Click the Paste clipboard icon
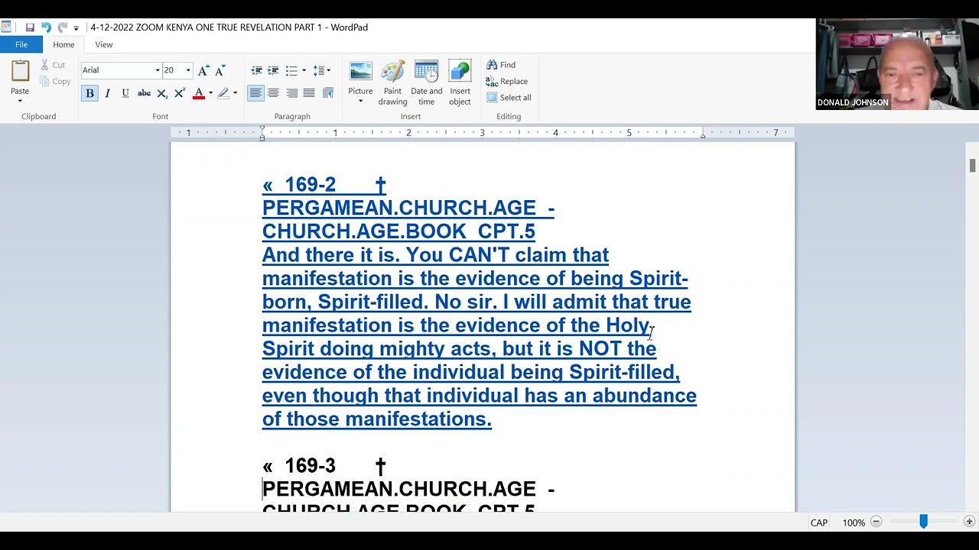The width and height of the screenshot is (979, 550). tap(20, 72)
